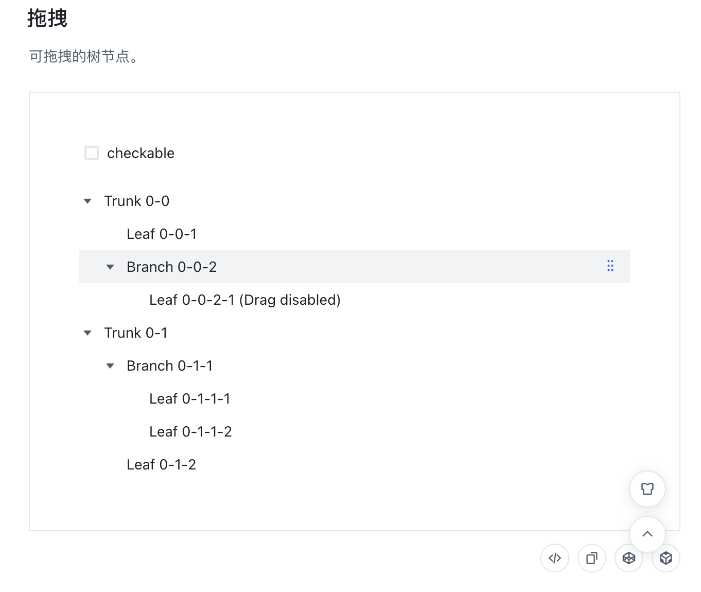Click the copy code icon
Image resolution: width=701 pixels, height=592 pixels.
coord(592,558)
